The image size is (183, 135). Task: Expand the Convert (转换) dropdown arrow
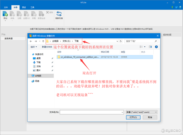click(x=12, y=21)
